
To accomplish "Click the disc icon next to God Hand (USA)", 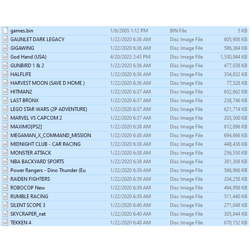I will [5, 57].
